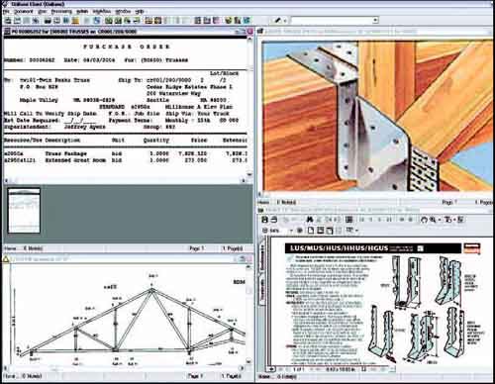Open the Processing menu
The image size is (495, 384).
pos(61,12)
